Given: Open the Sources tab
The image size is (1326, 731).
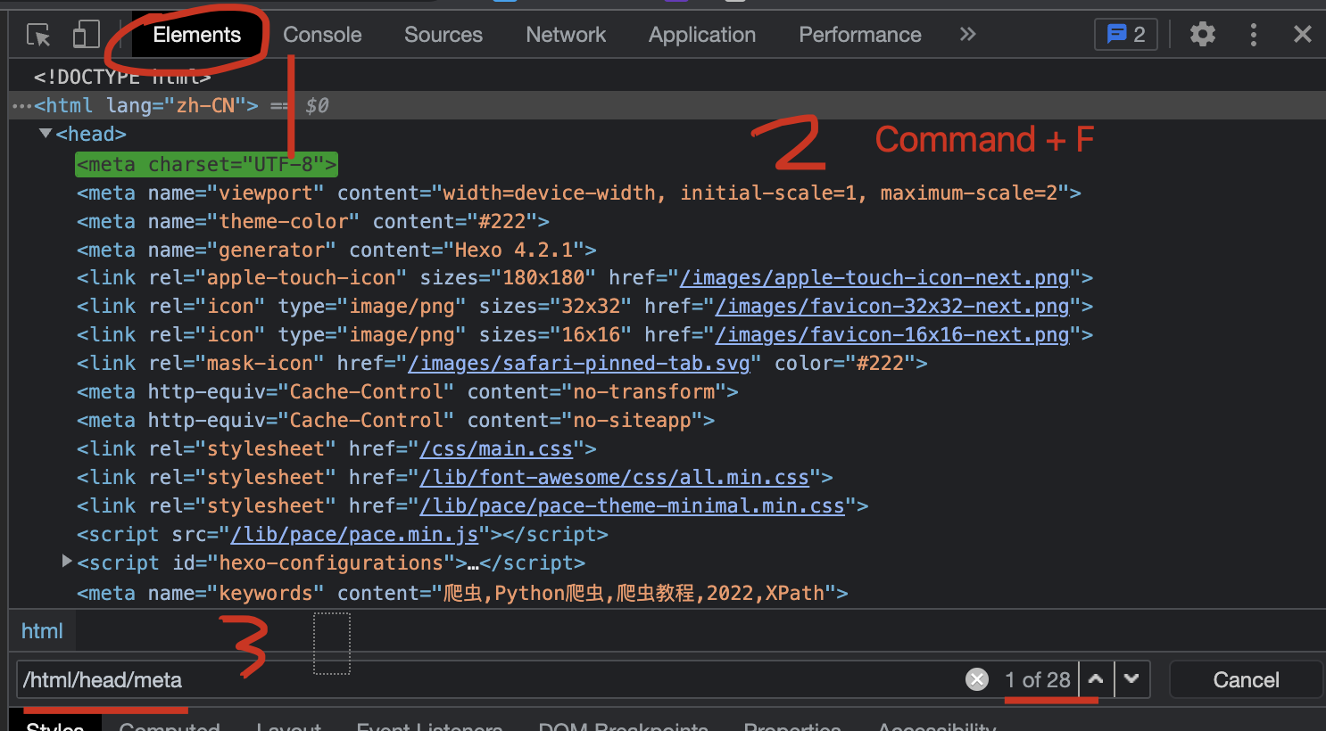Looking at the screenshot, I should point(443,35).
